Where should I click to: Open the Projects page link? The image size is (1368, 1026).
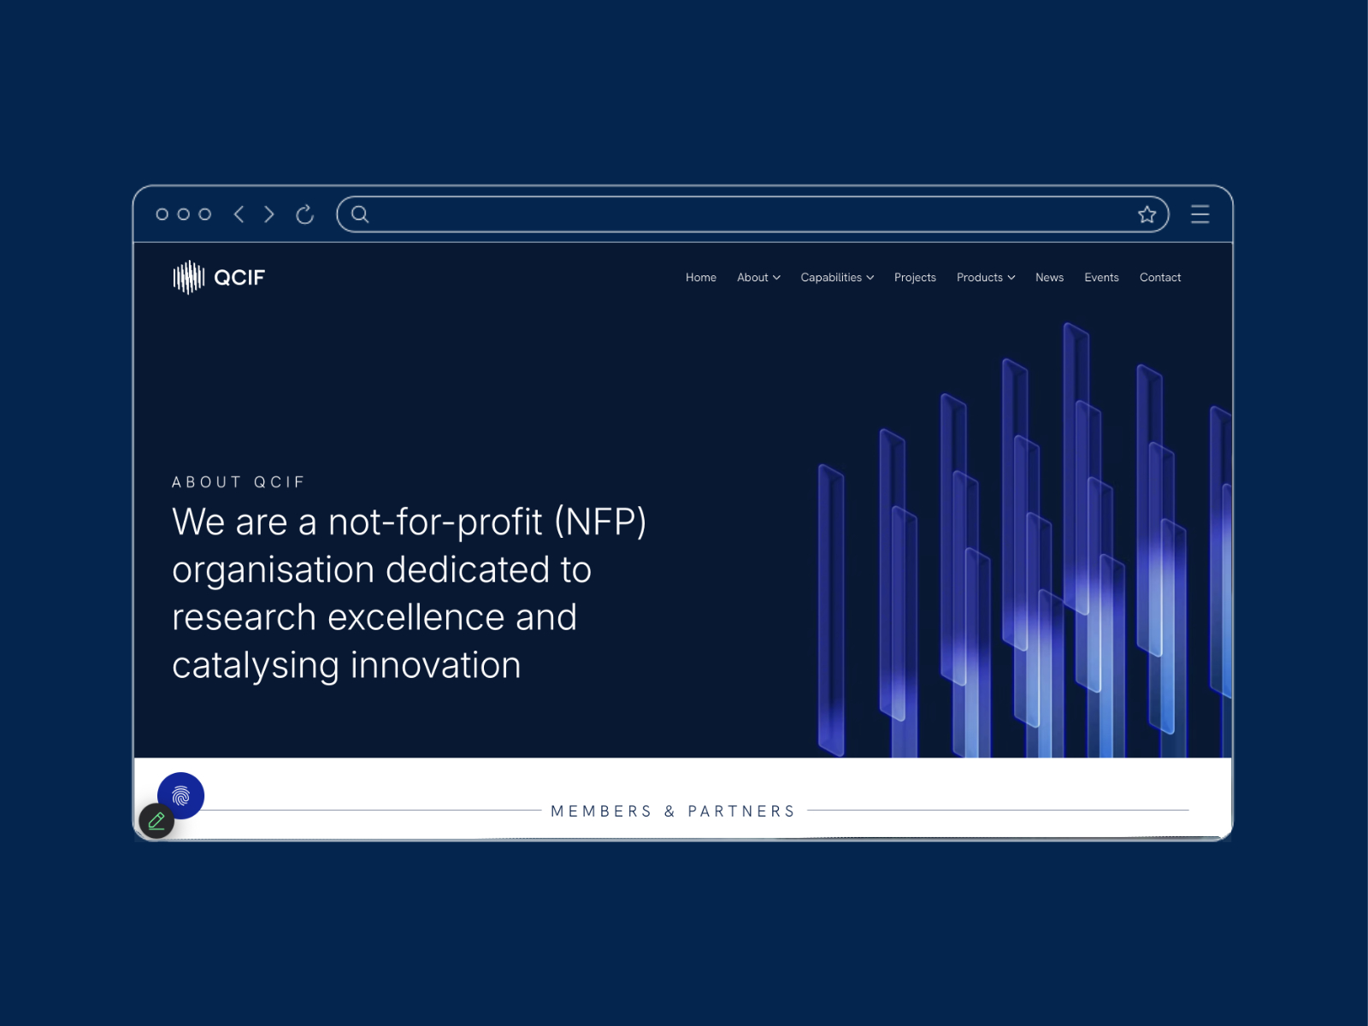(915, 277)
